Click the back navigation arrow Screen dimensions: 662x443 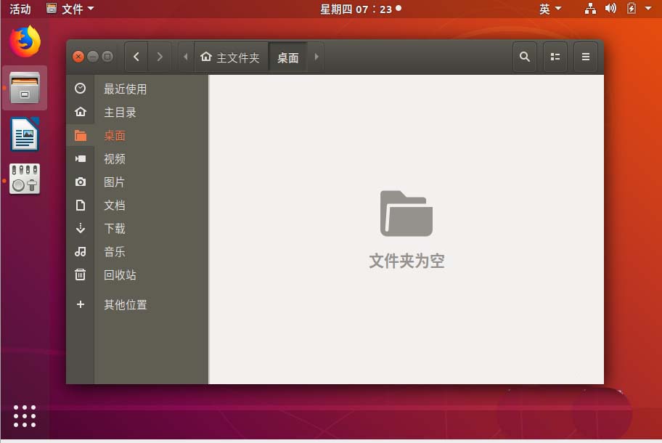coord(136,56)
